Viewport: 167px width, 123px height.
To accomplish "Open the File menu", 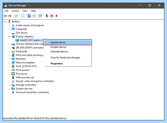I will tap(6, 11).
